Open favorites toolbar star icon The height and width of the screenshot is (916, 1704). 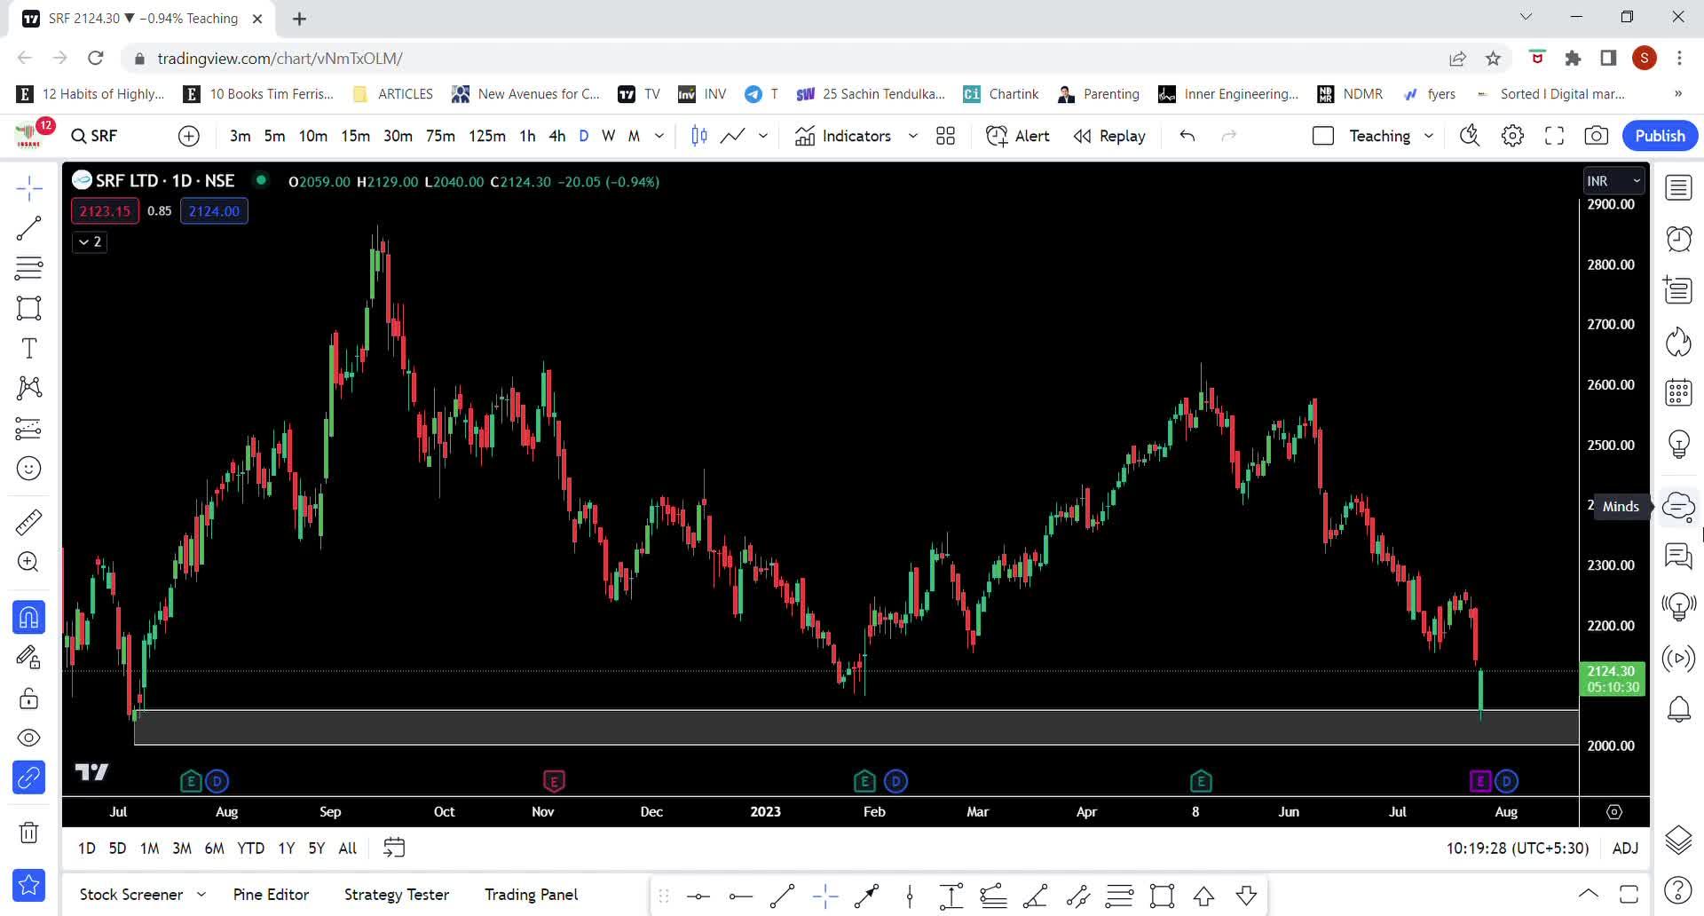(x=29, y=885)
